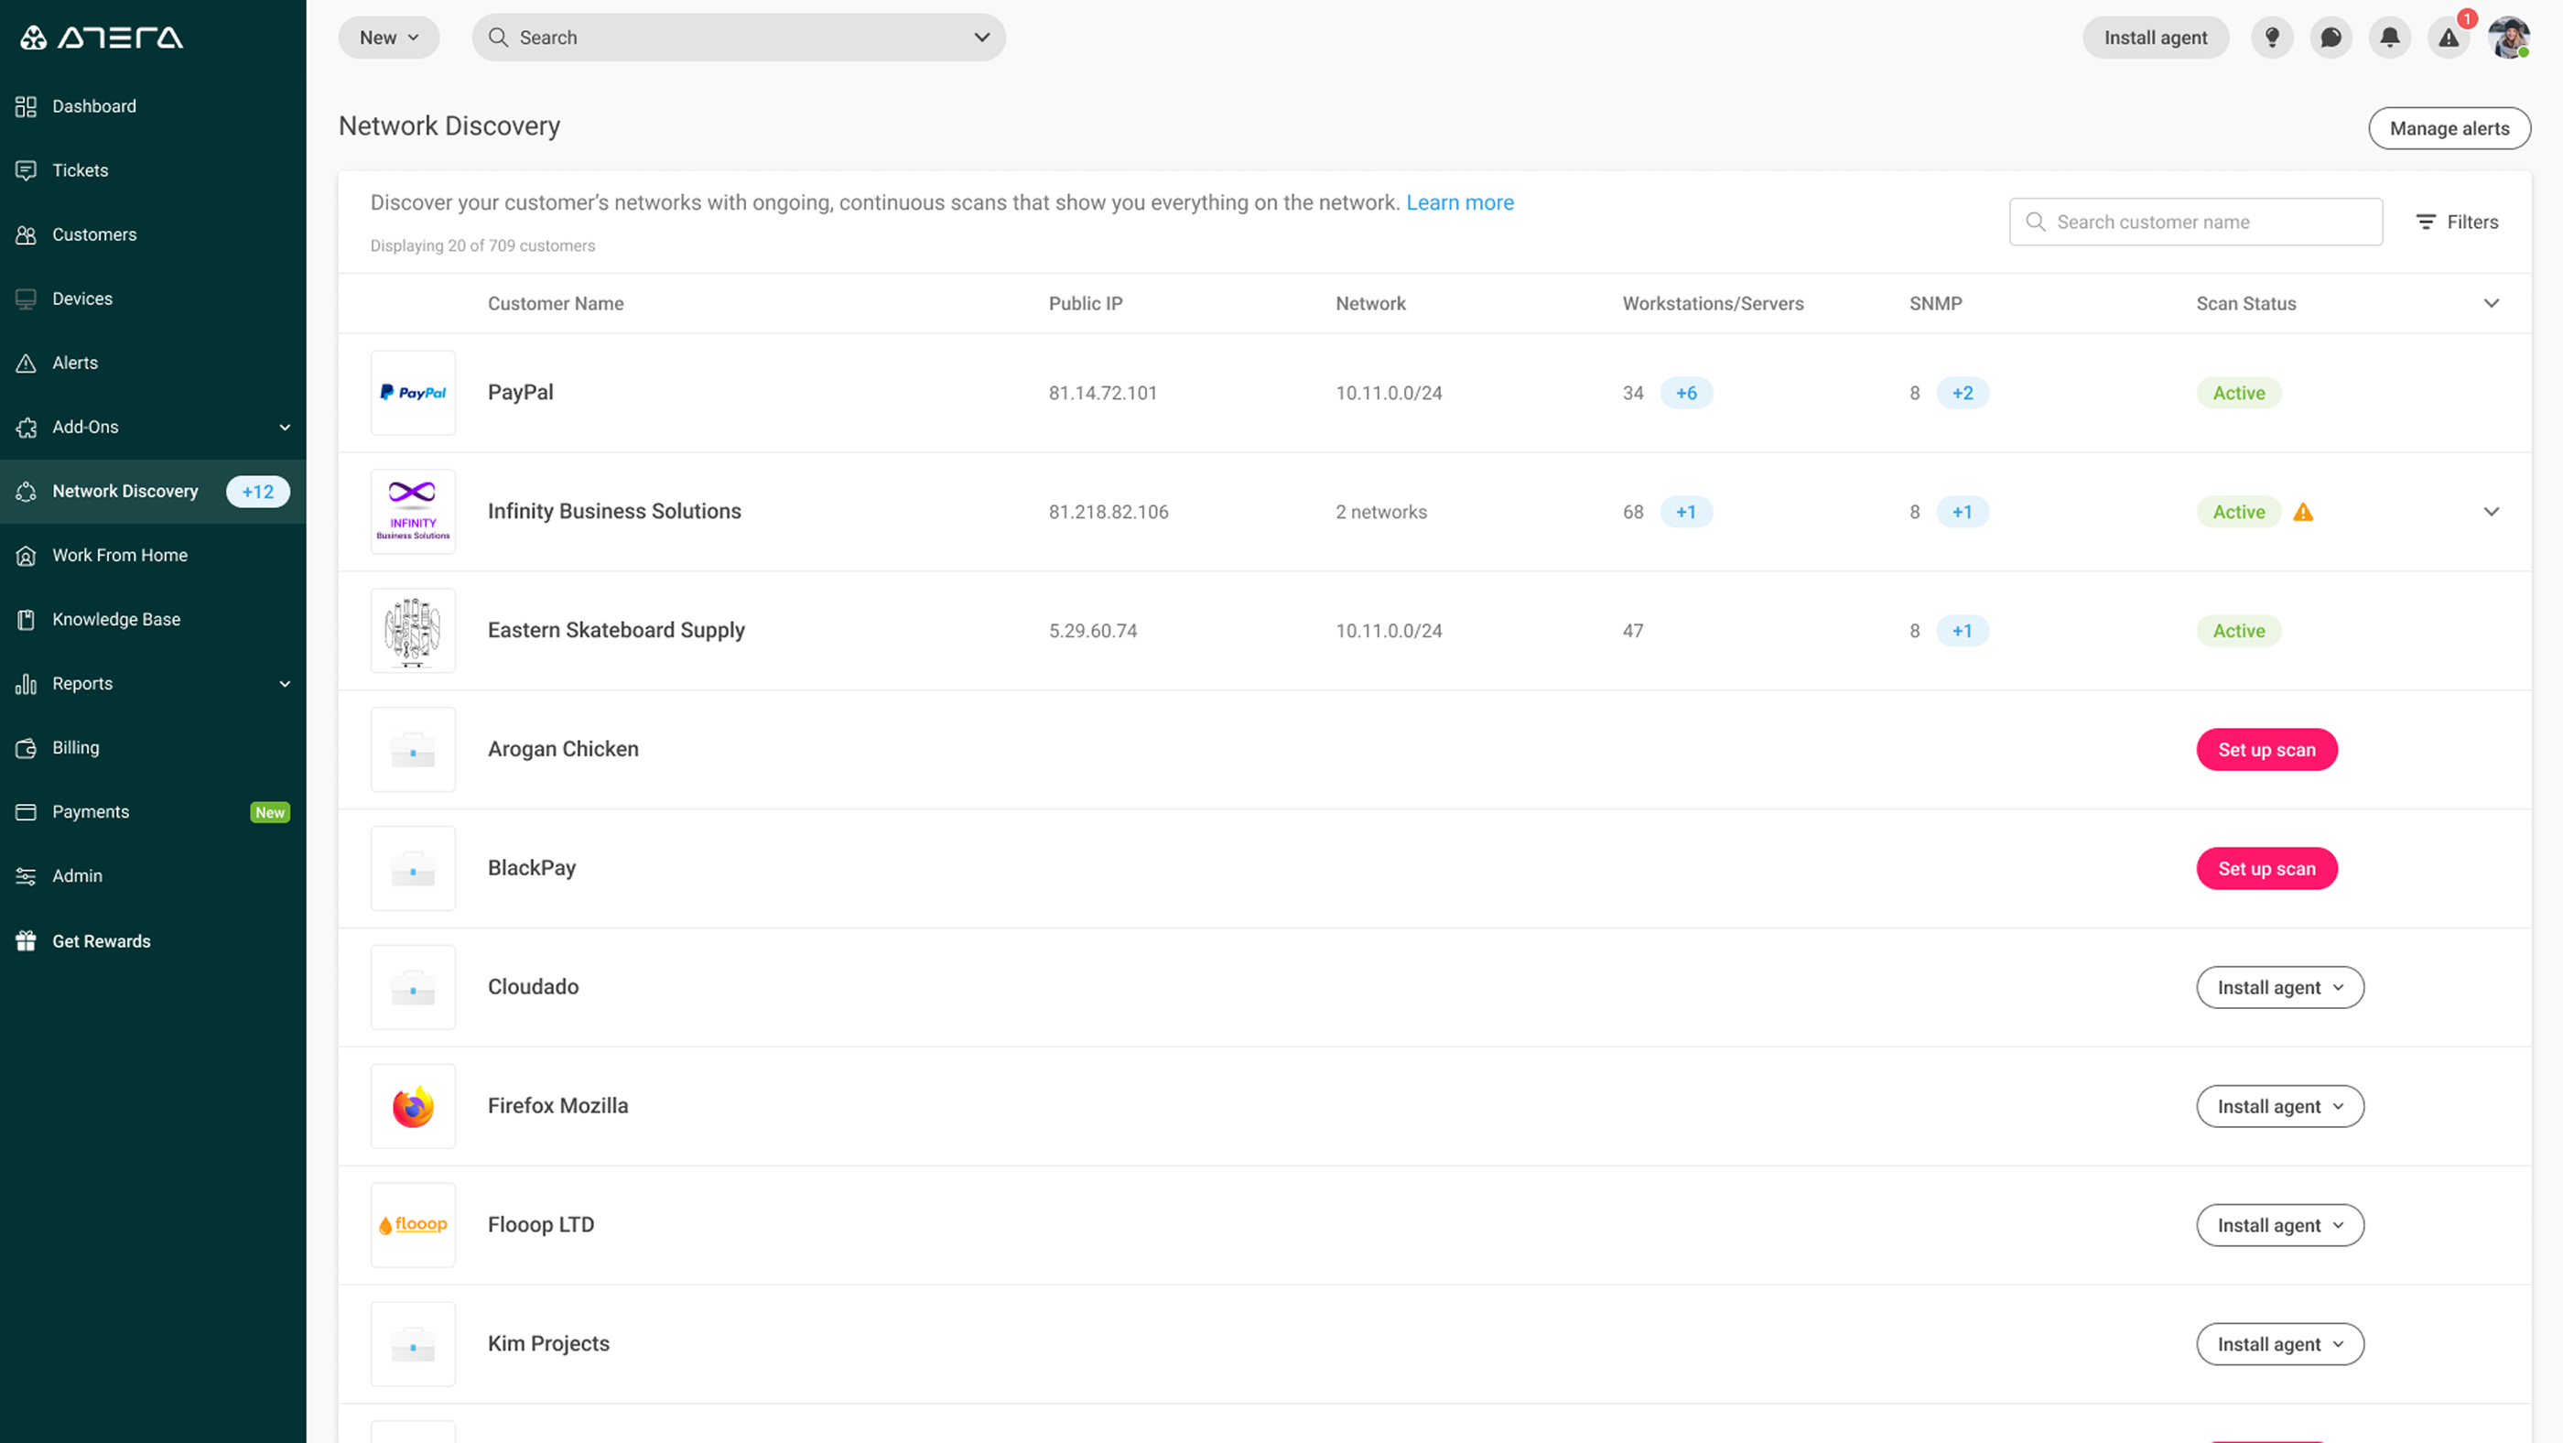Click the Firefox Mozilla logo icon
The height and width of the screenshot is (1443, 2563).
tap(413, 1107)
